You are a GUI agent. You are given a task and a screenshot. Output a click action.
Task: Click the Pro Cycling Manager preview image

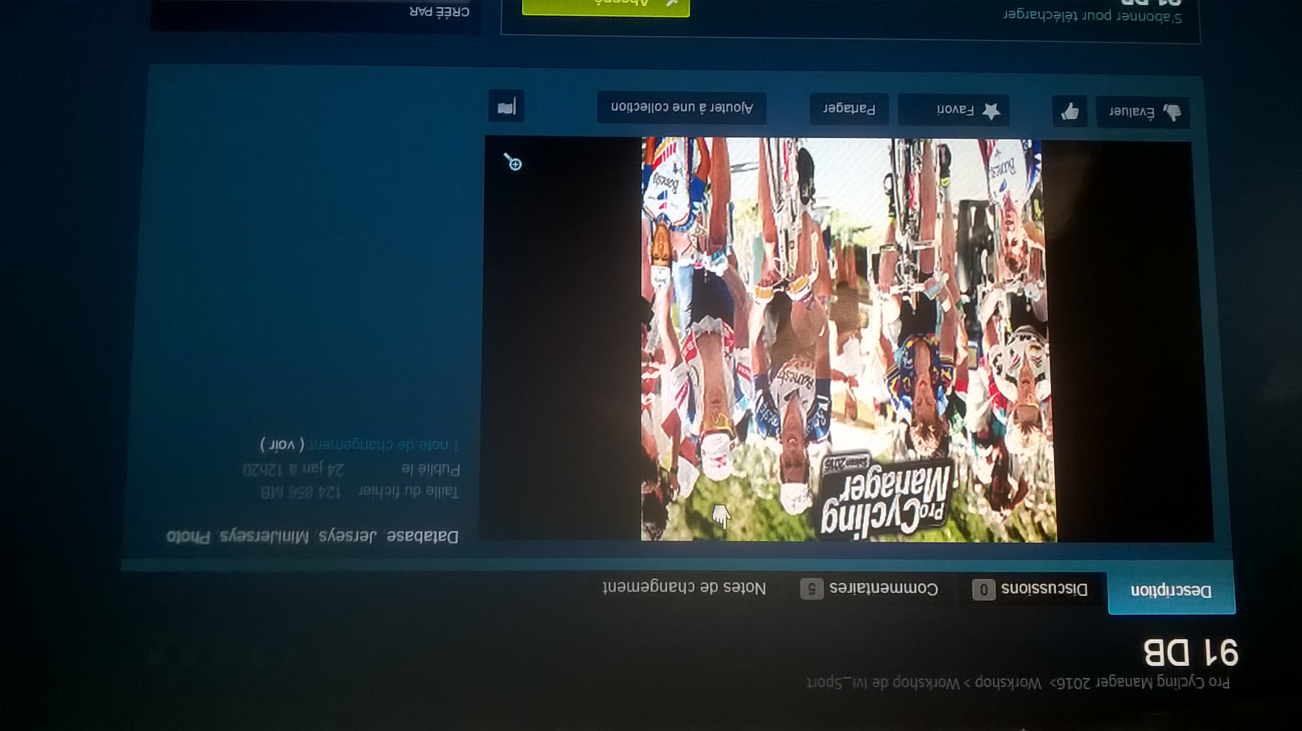tap(848, 338)
